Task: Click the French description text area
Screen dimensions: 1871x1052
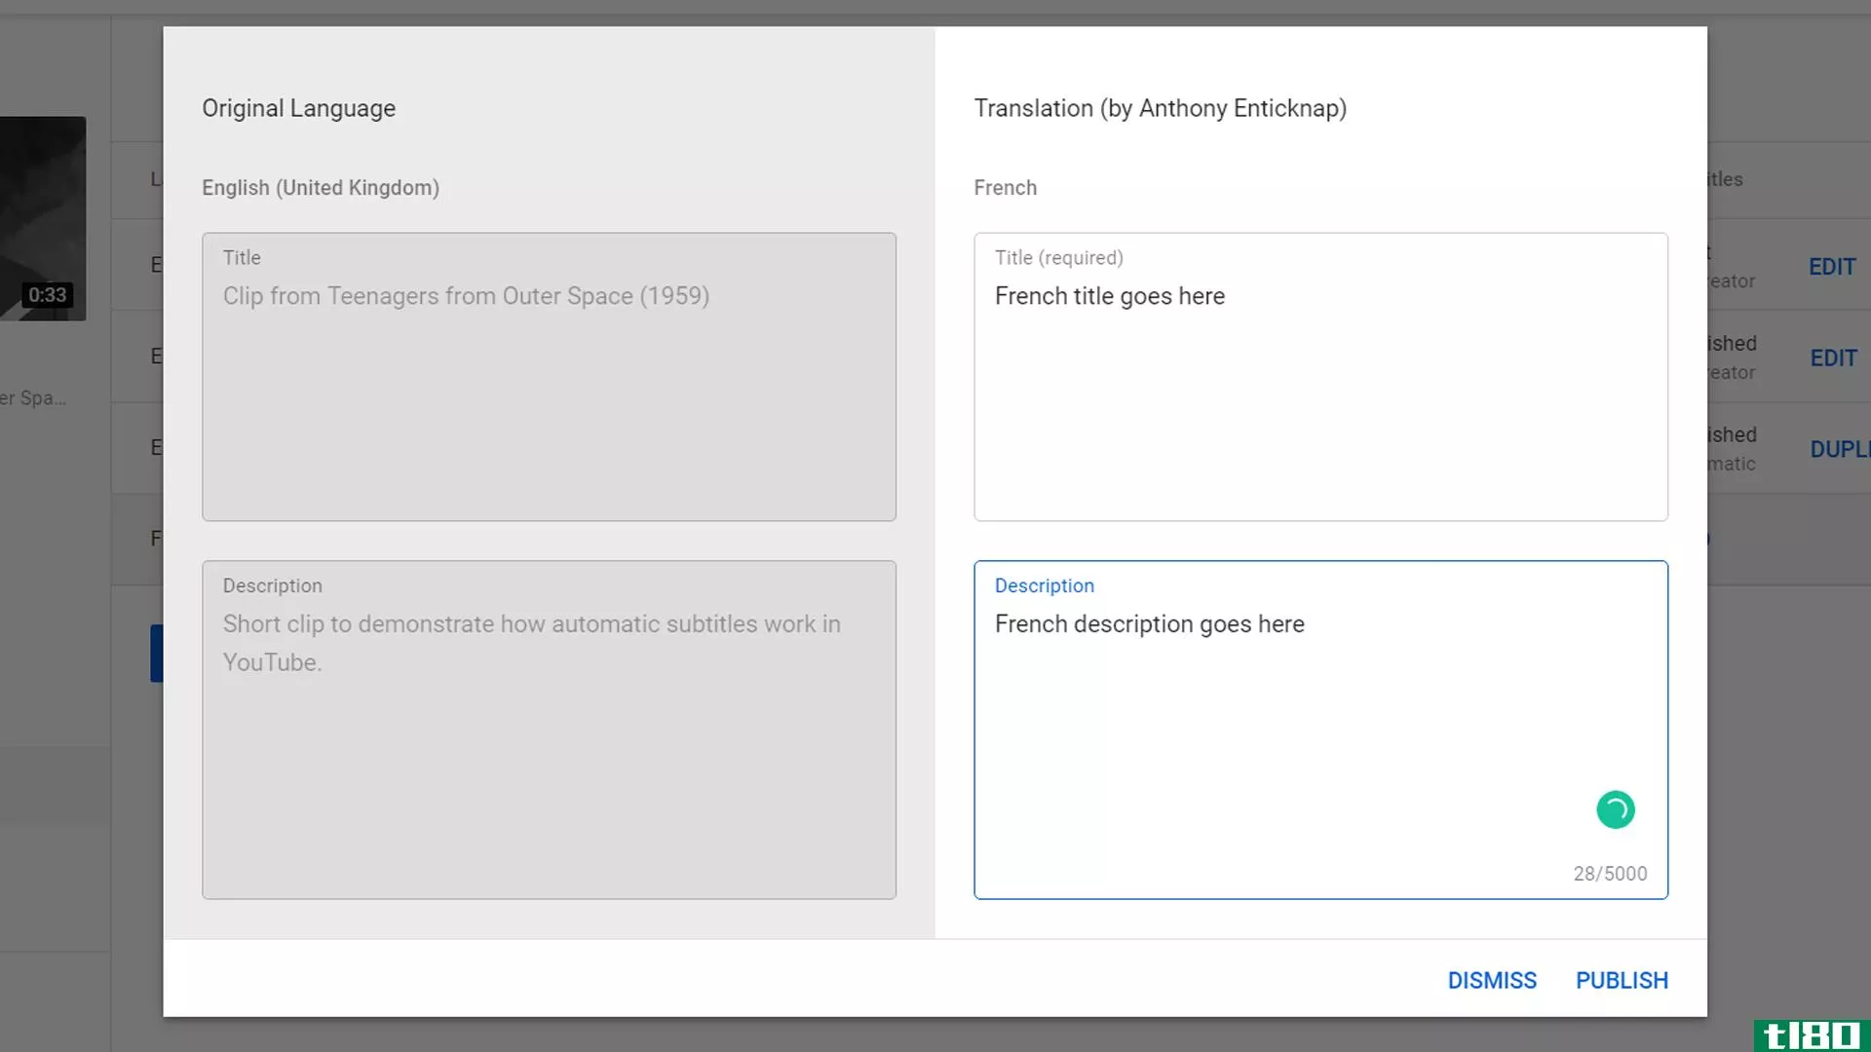Action: [1320, 730]
